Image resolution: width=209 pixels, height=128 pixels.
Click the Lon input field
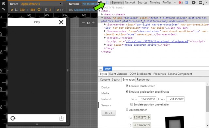[175, 99]
